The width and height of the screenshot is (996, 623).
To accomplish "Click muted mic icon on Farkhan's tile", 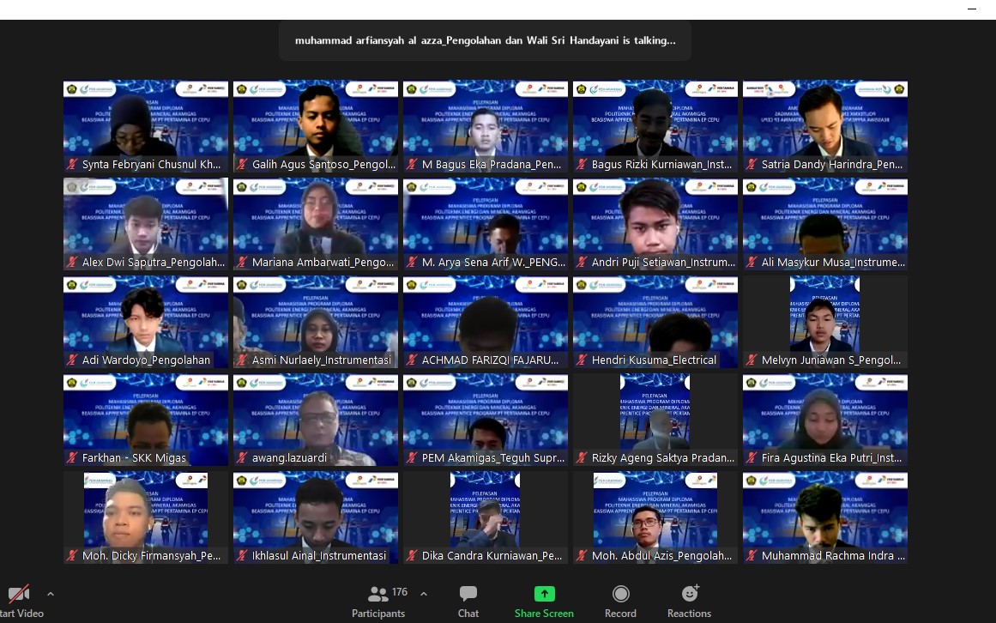I will click(x=73, y=458).
